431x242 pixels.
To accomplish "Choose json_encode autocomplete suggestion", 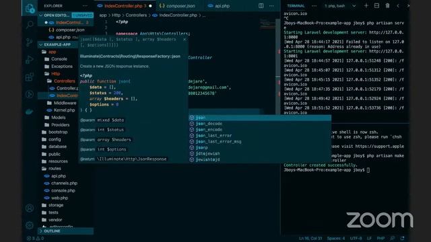I will tap(260, 130).
